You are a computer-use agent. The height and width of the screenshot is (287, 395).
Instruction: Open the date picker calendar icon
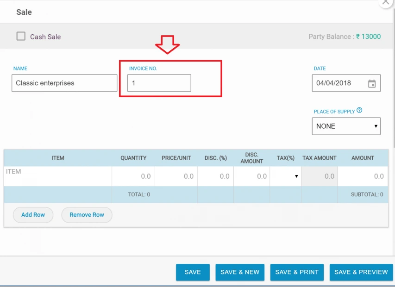(372, 84)
